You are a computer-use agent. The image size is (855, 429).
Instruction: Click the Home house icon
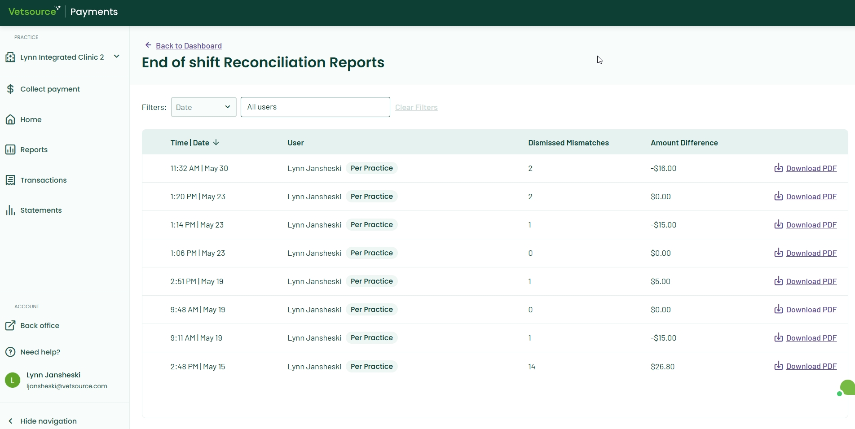pos(10,119)
